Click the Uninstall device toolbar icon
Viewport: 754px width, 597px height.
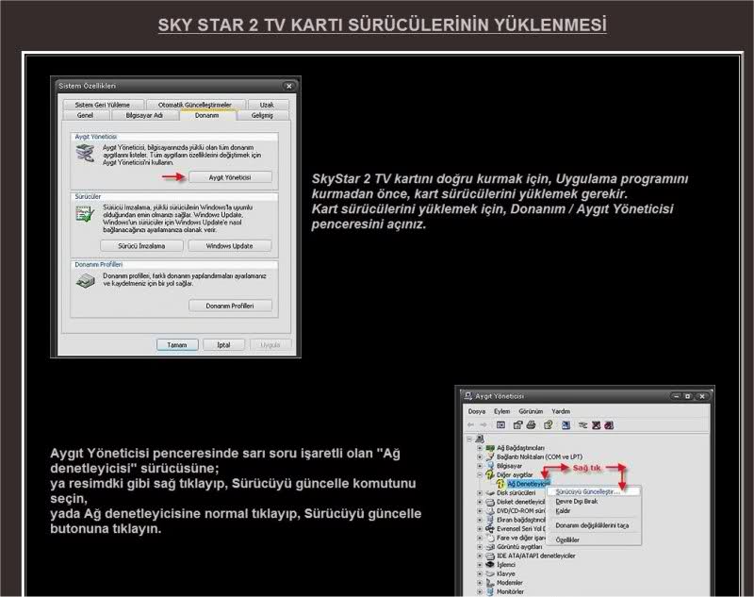coord(596,424)
